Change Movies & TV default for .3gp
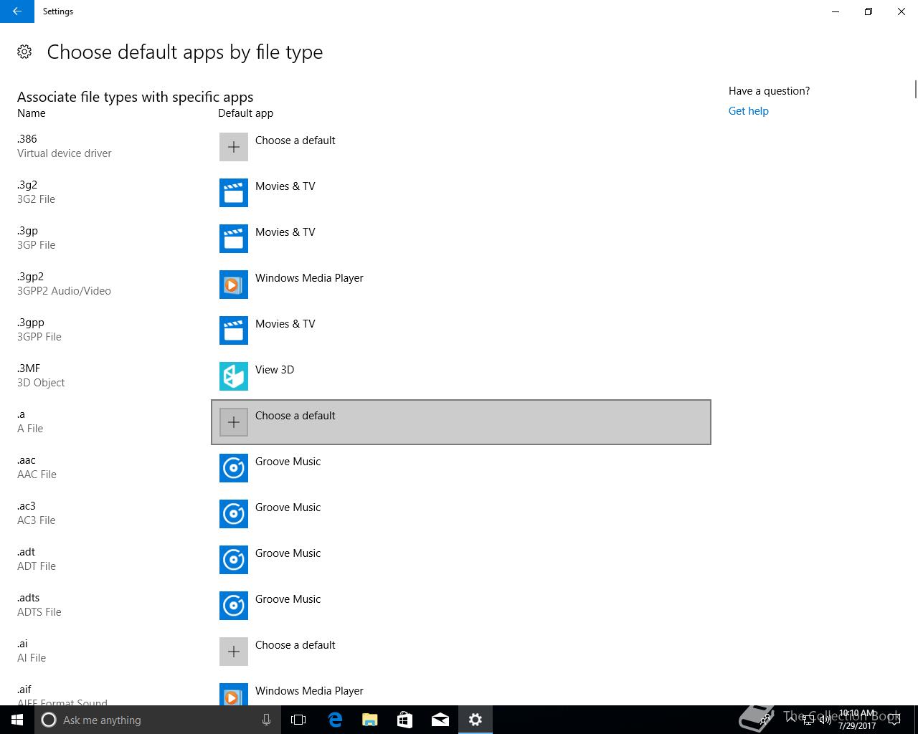This screenshot has width=918, height=734. [461, 239]
